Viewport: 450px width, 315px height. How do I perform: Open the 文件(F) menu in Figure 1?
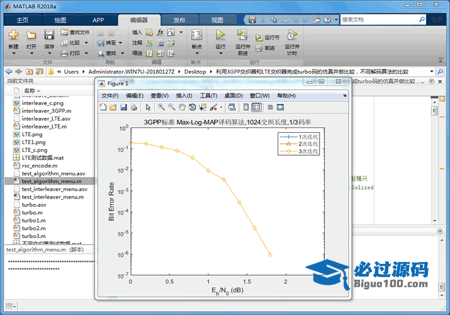110,96
